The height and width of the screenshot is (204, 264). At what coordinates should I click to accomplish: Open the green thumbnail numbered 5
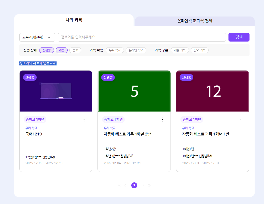pos(134,91)
